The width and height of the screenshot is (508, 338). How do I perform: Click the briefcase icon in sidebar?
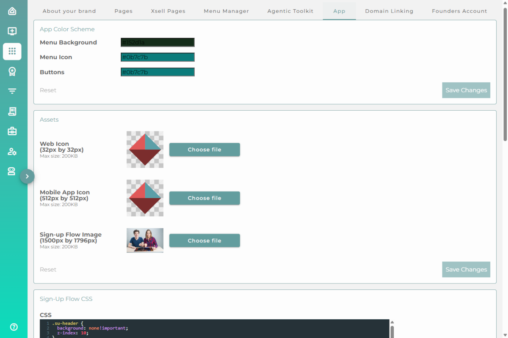(12, 131)
